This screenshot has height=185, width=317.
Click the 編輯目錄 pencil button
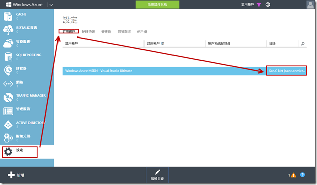[x=157, y=175]
